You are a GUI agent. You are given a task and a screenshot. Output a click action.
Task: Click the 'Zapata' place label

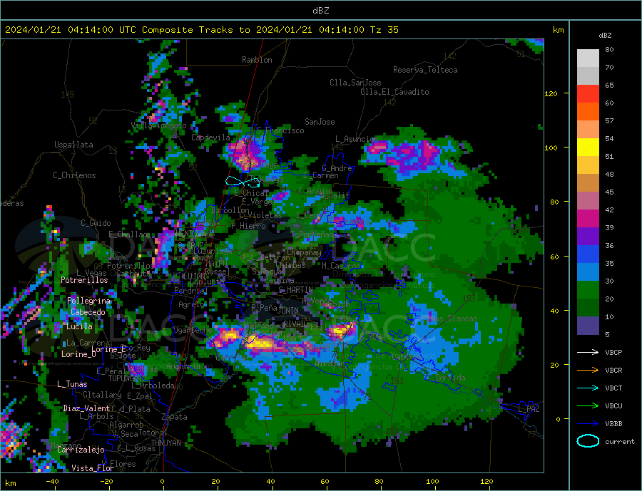[175, 417]
